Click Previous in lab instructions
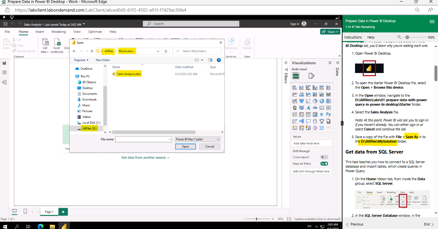The width and height of the screenshot is (438, 229). pos(355,224)
